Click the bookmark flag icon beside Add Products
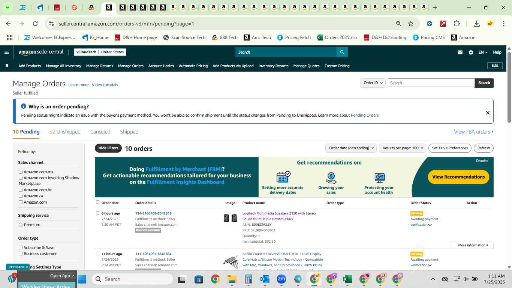Image resolution: width=512 pixels, height=288 pixels. click(x=7, y=66)
